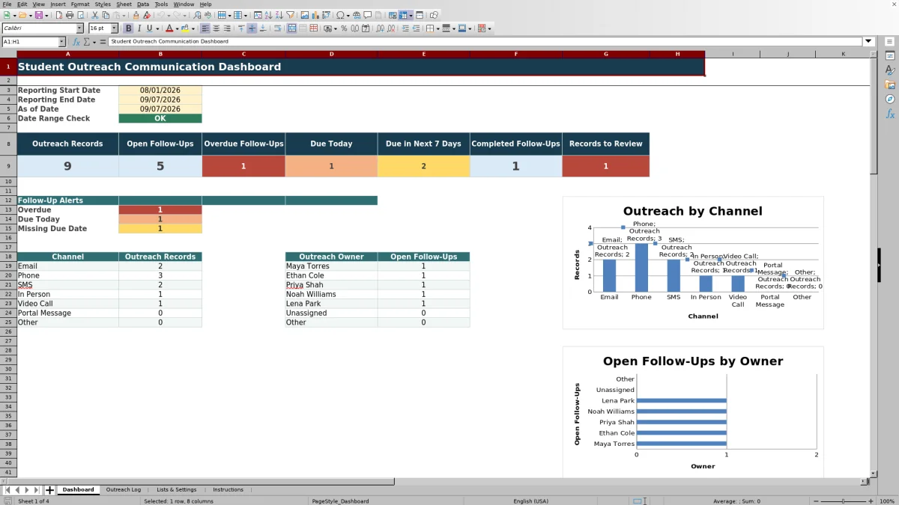This screenshot has width=899, height=505.
Task: Click the zoom slider in the status bar
Action: (x=843, y=501)
